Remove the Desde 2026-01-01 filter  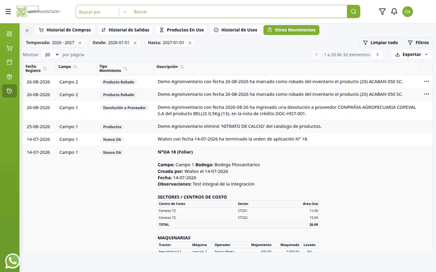point(135,43)
